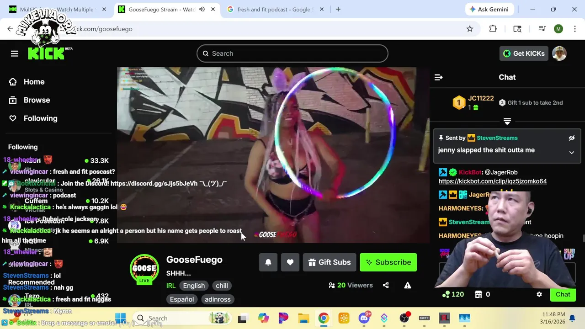585x329 pixels.
Task: Click the Get KICKs button
Action: 524,53
